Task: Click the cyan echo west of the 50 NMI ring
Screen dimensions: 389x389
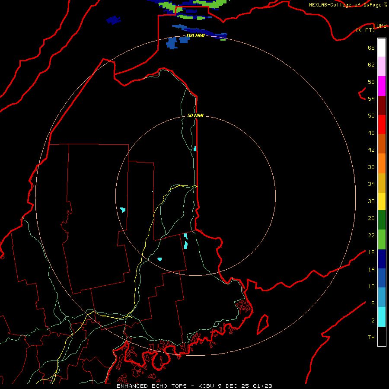Action: click(x=123, y=210)
